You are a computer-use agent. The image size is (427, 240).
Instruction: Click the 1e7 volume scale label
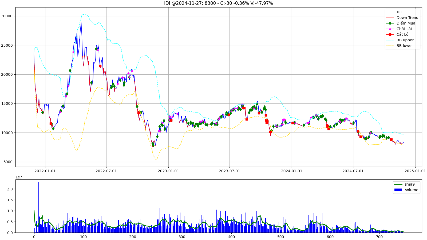pyautogui.click(x=19, y=177)
